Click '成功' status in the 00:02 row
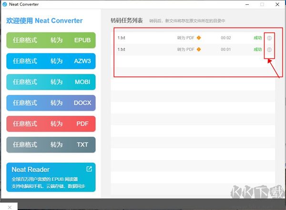Image resolution: width=286 pixels, height=210 pixels. pos(258,38)
